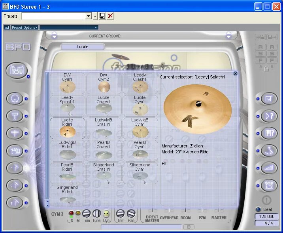283x233 pixels.
Task: Select the hi-hat slot button
Action: pos(15,133)
